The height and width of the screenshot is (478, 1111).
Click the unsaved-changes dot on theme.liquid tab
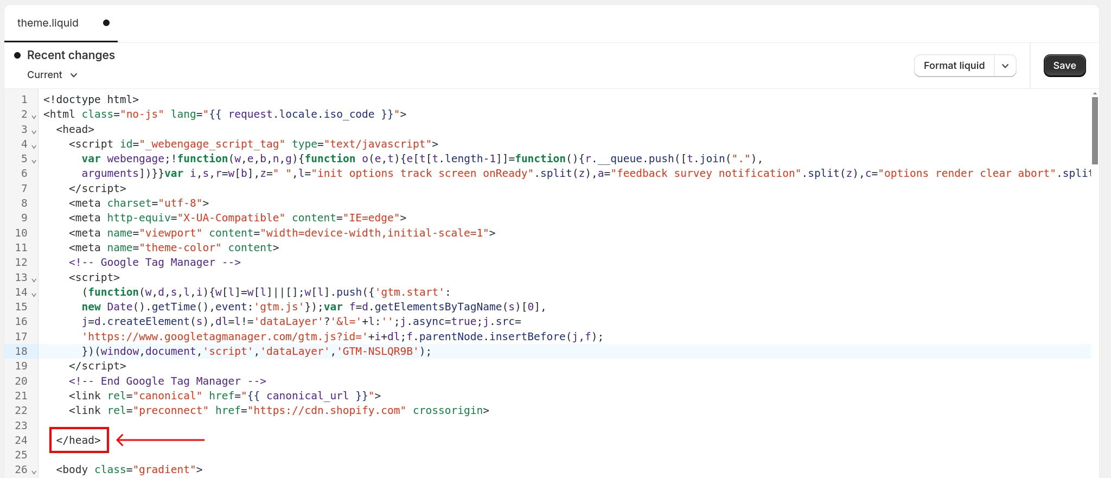106,23
